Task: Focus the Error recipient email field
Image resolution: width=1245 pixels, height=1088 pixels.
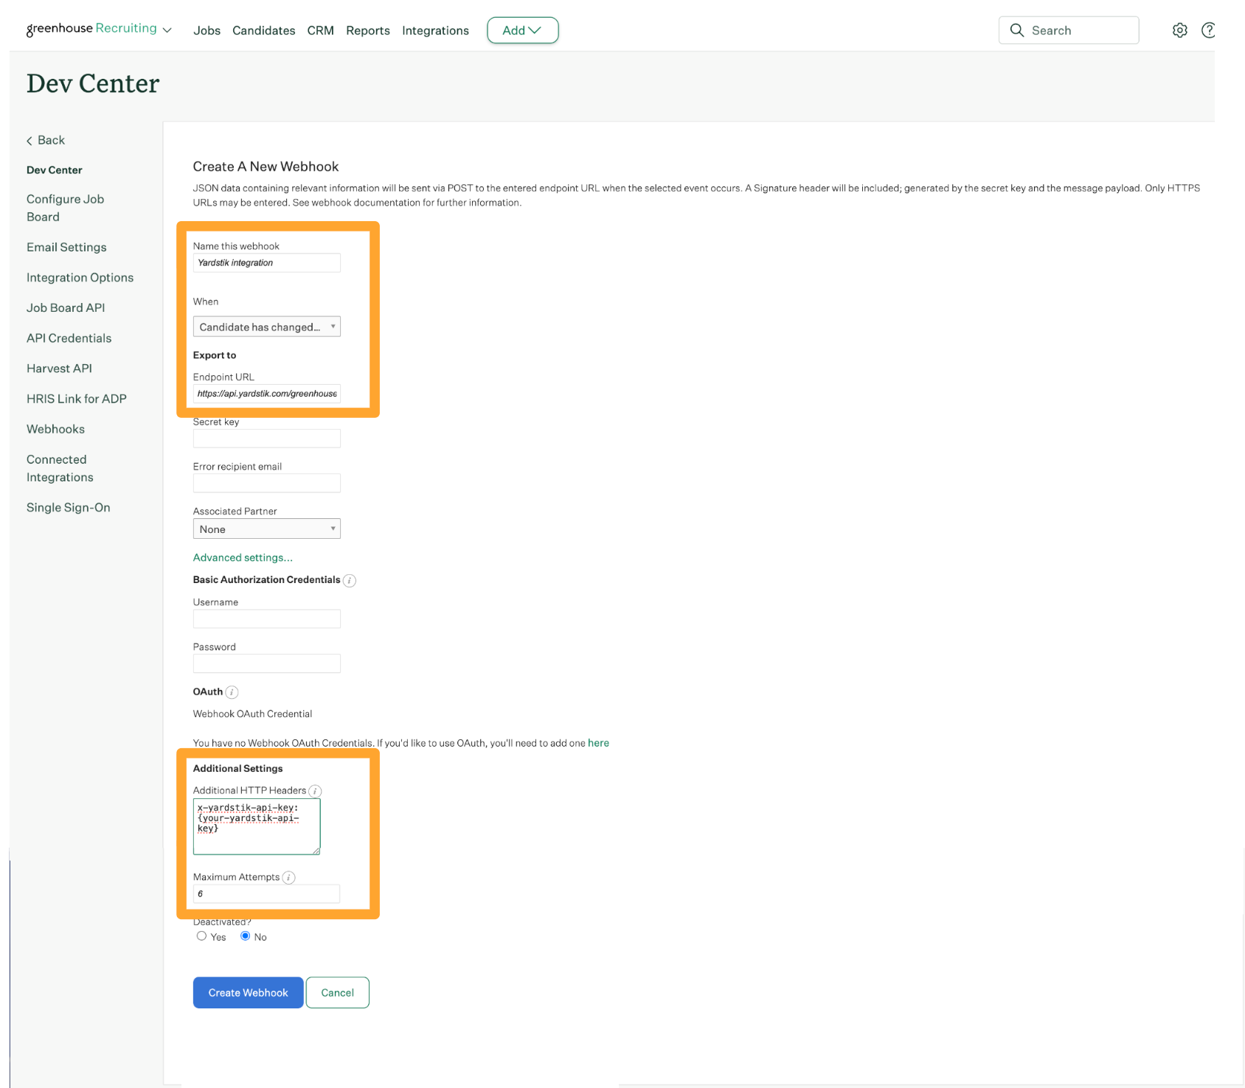Action: (266, 484)
